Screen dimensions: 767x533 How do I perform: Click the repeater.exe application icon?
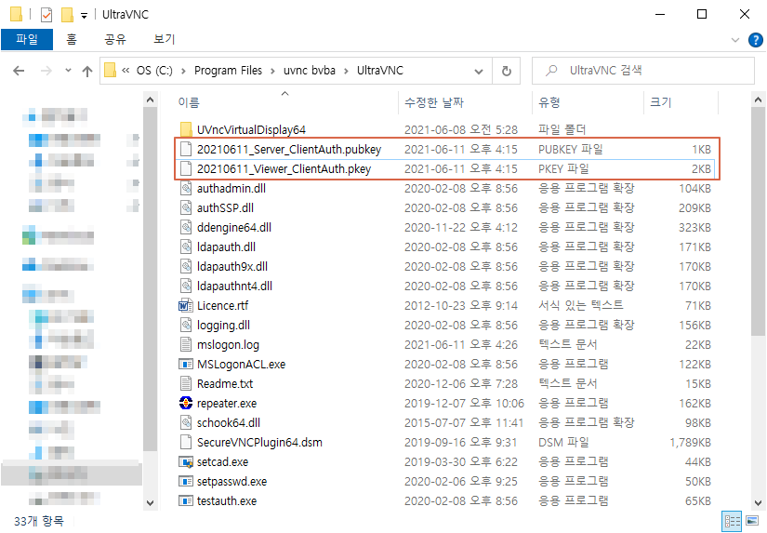(186, 404)
